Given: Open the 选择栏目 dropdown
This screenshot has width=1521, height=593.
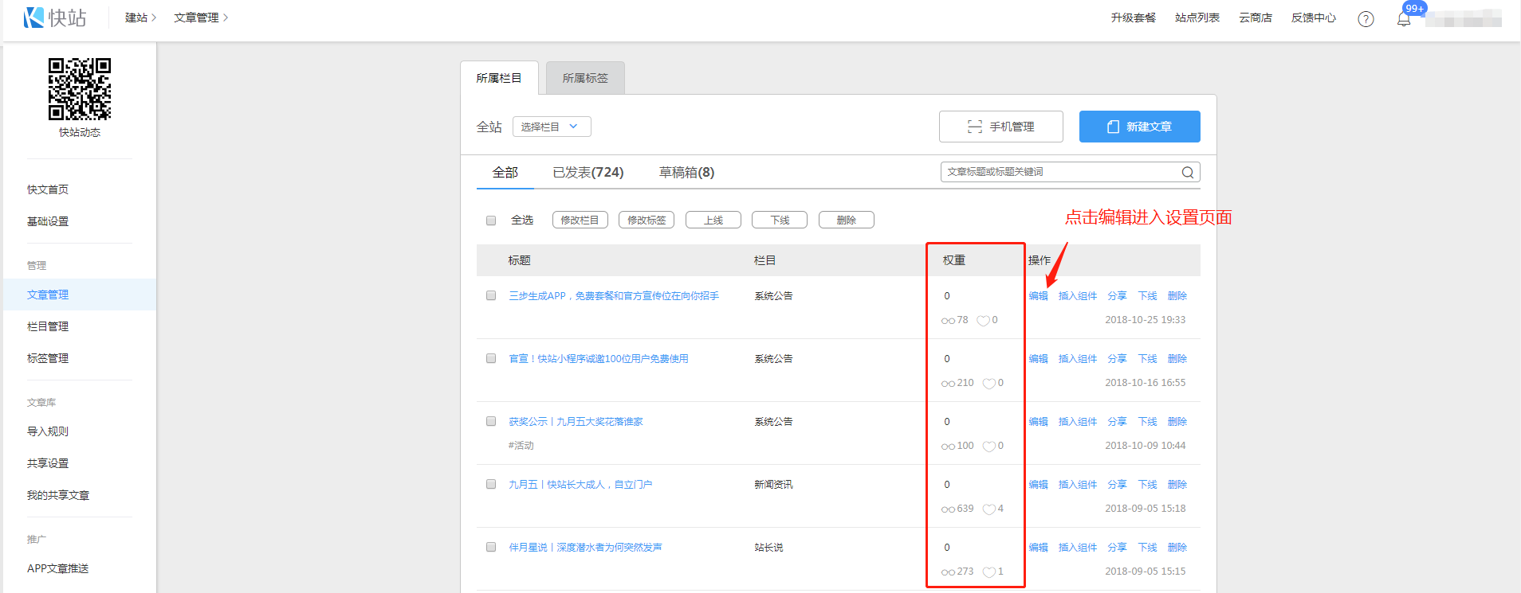Looking at the screenshot, I should (551, 127).
